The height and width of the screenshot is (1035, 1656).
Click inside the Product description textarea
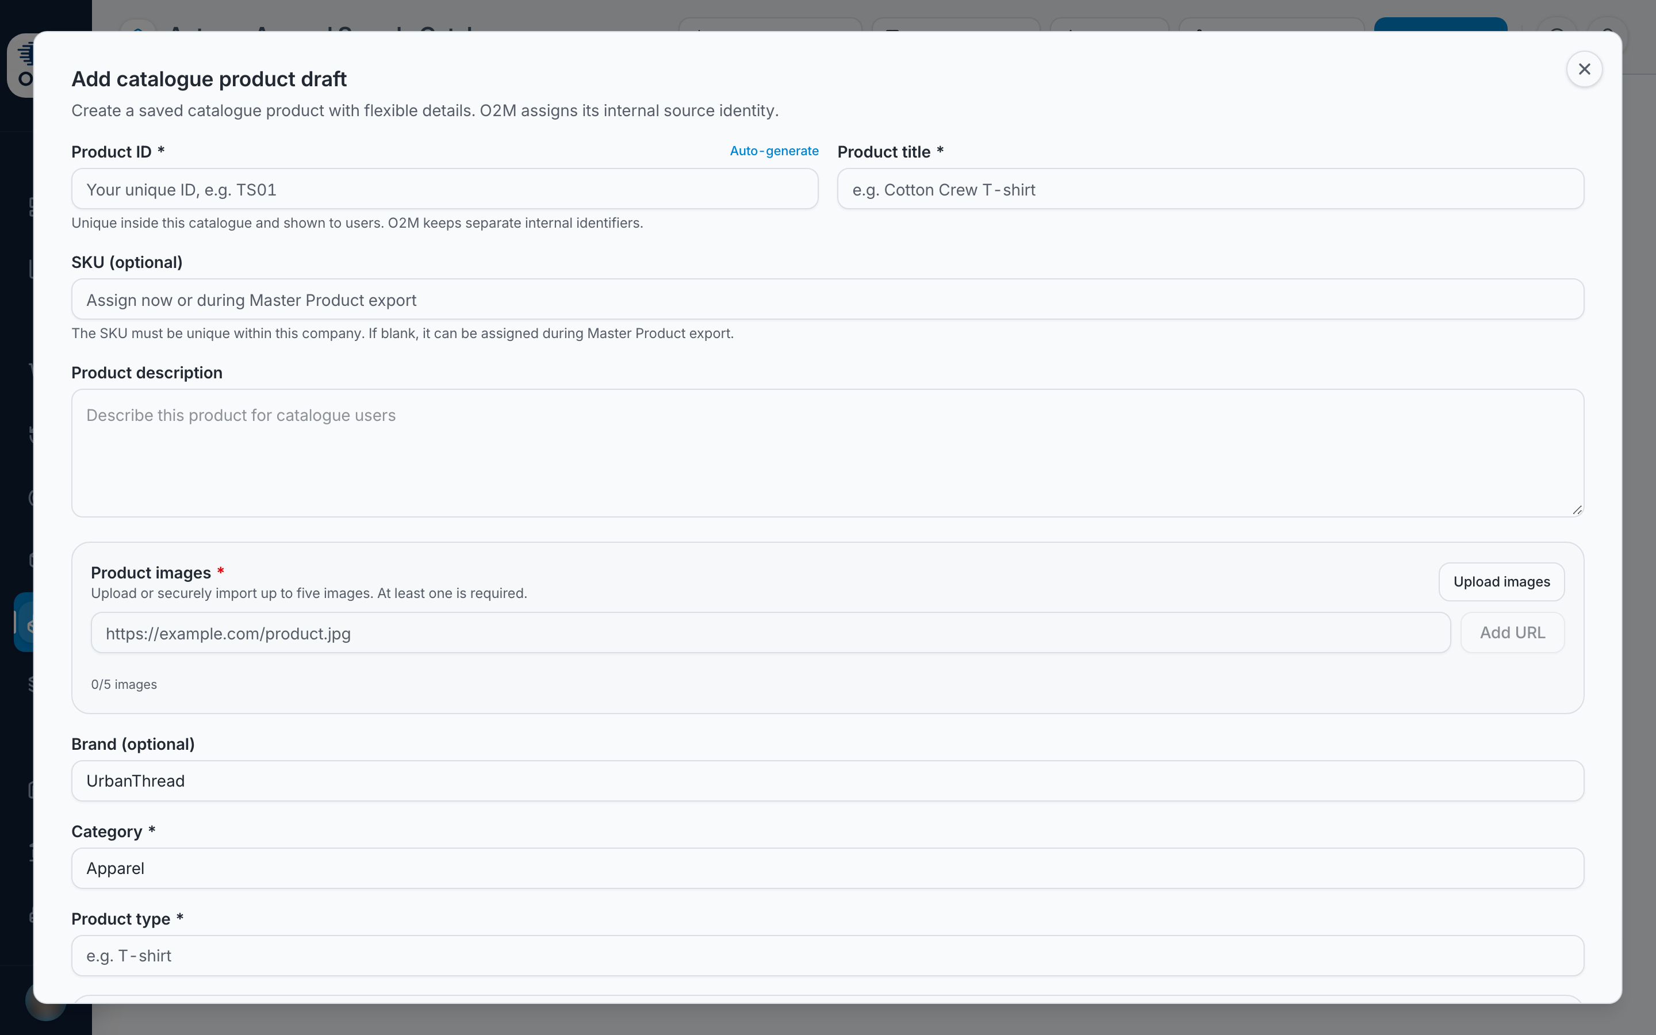pyautogui.click(x=827, y=453)
